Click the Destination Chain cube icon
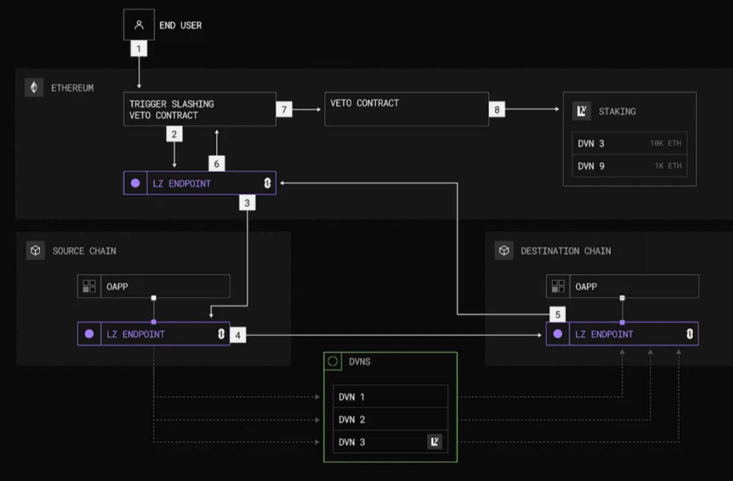The height and width of the screenshot is (481, 733). 504,251
